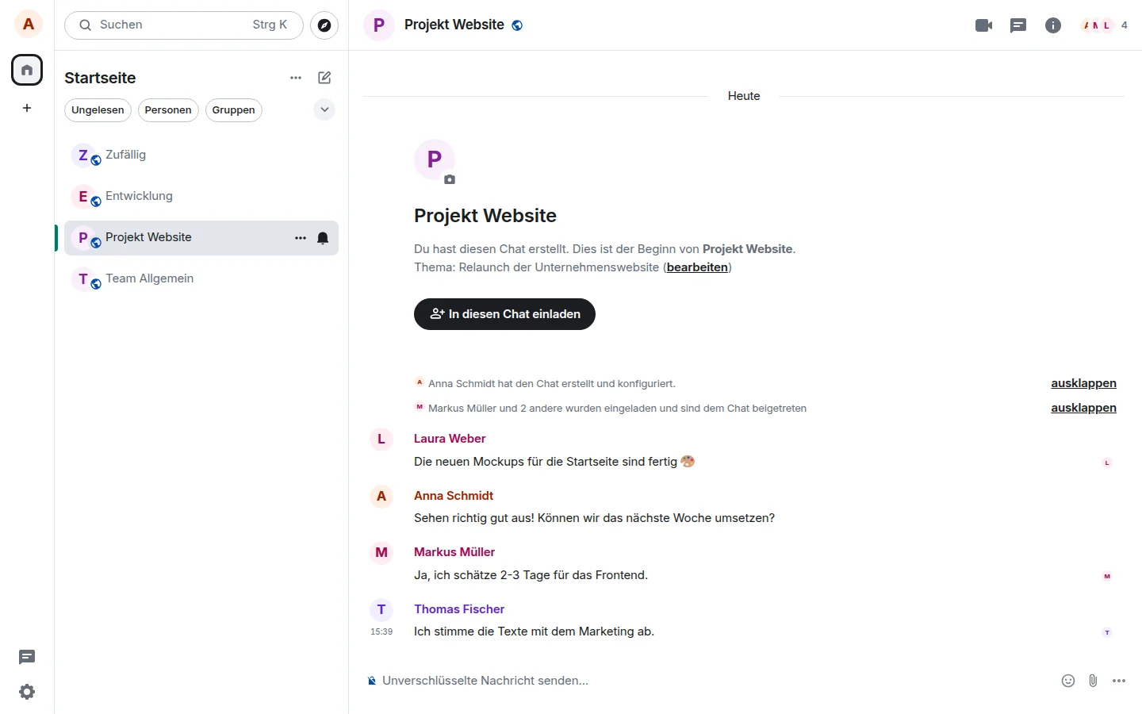The width and height of the screenshot is (1142, 714).
Task: Click the 'Heute' date separator
Action: pyautogui.click(x=744, y=96)
